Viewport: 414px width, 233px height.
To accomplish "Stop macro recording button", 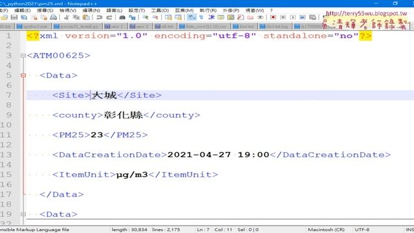I will tap(283, 17).
